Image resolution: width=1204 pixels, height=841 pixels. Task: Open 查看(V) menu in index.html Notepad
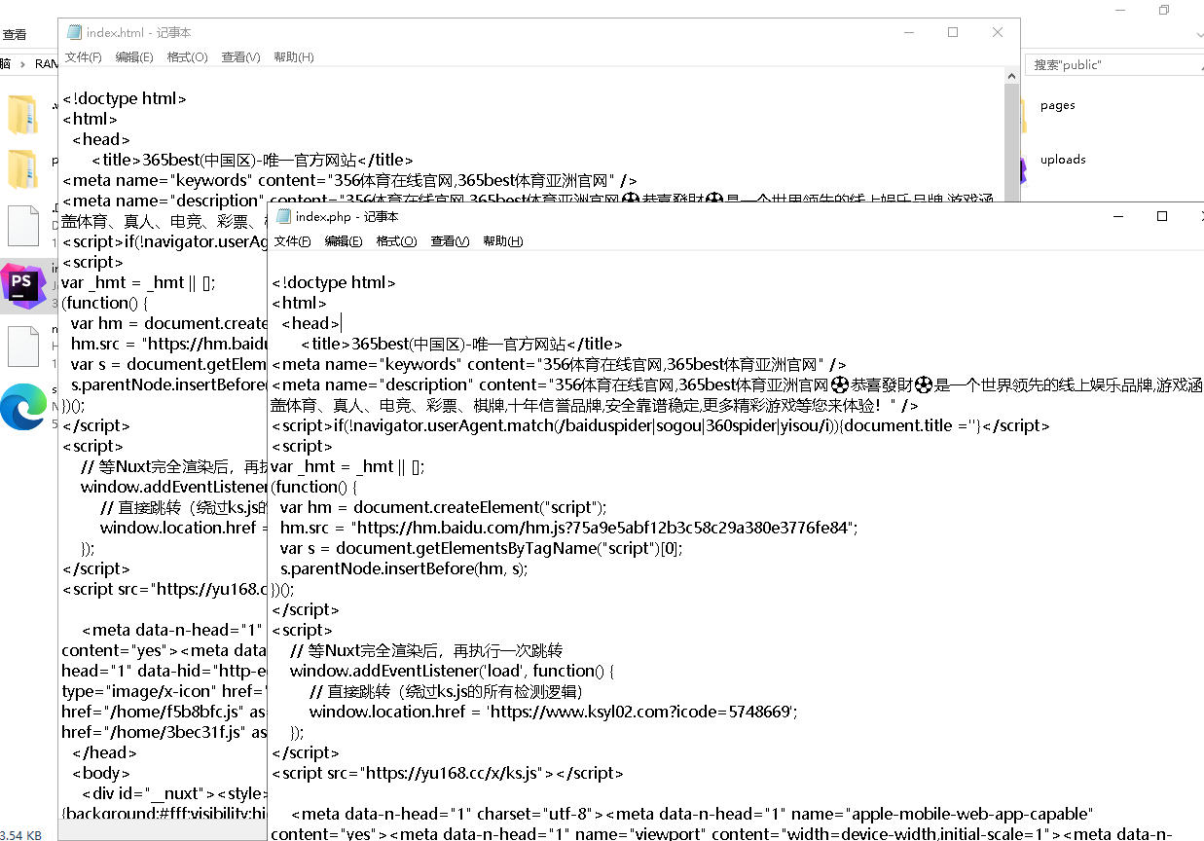240,57
